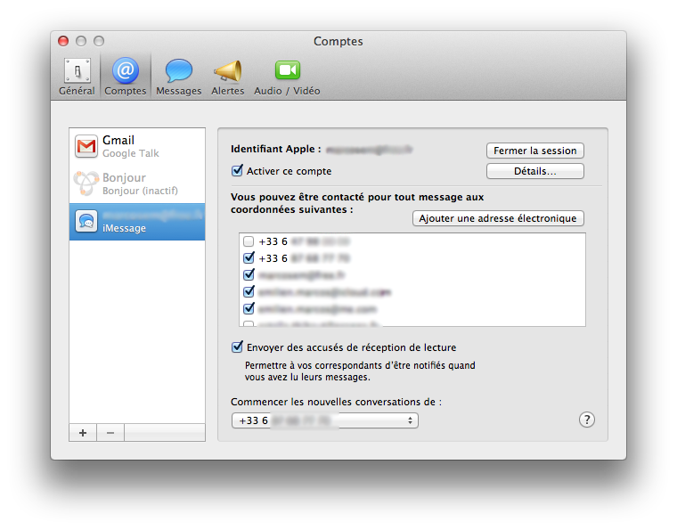Click Ajouter une adresse électronique button
The image size is (677, 530).
[x=498, y=218]
